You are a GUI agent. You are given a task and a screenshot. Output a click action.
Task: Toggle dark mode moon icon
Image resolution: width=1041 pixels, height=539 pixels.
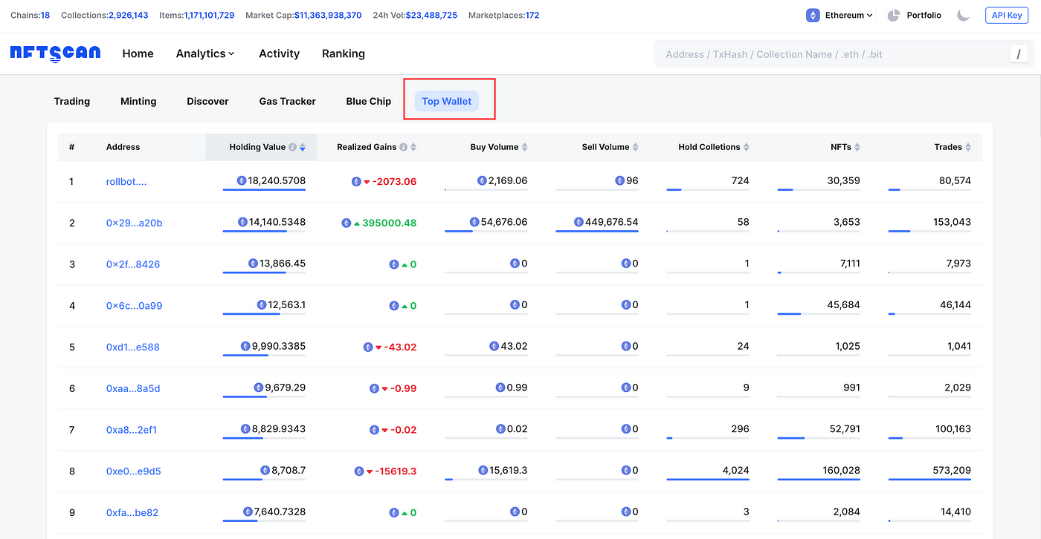(963, 15)
